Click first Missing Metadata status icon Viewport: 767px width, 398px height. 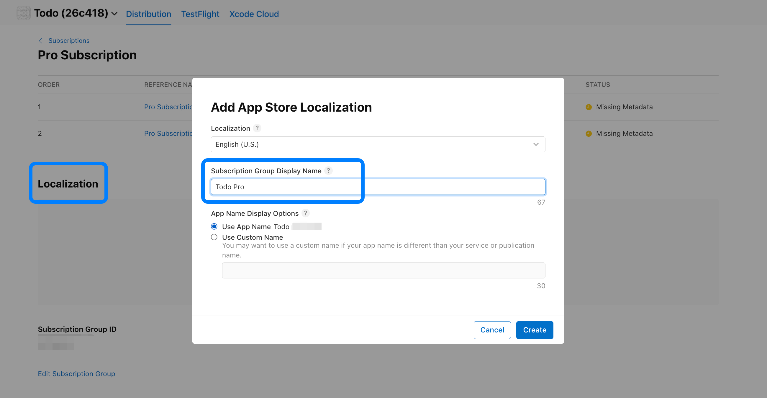[588, 107]
